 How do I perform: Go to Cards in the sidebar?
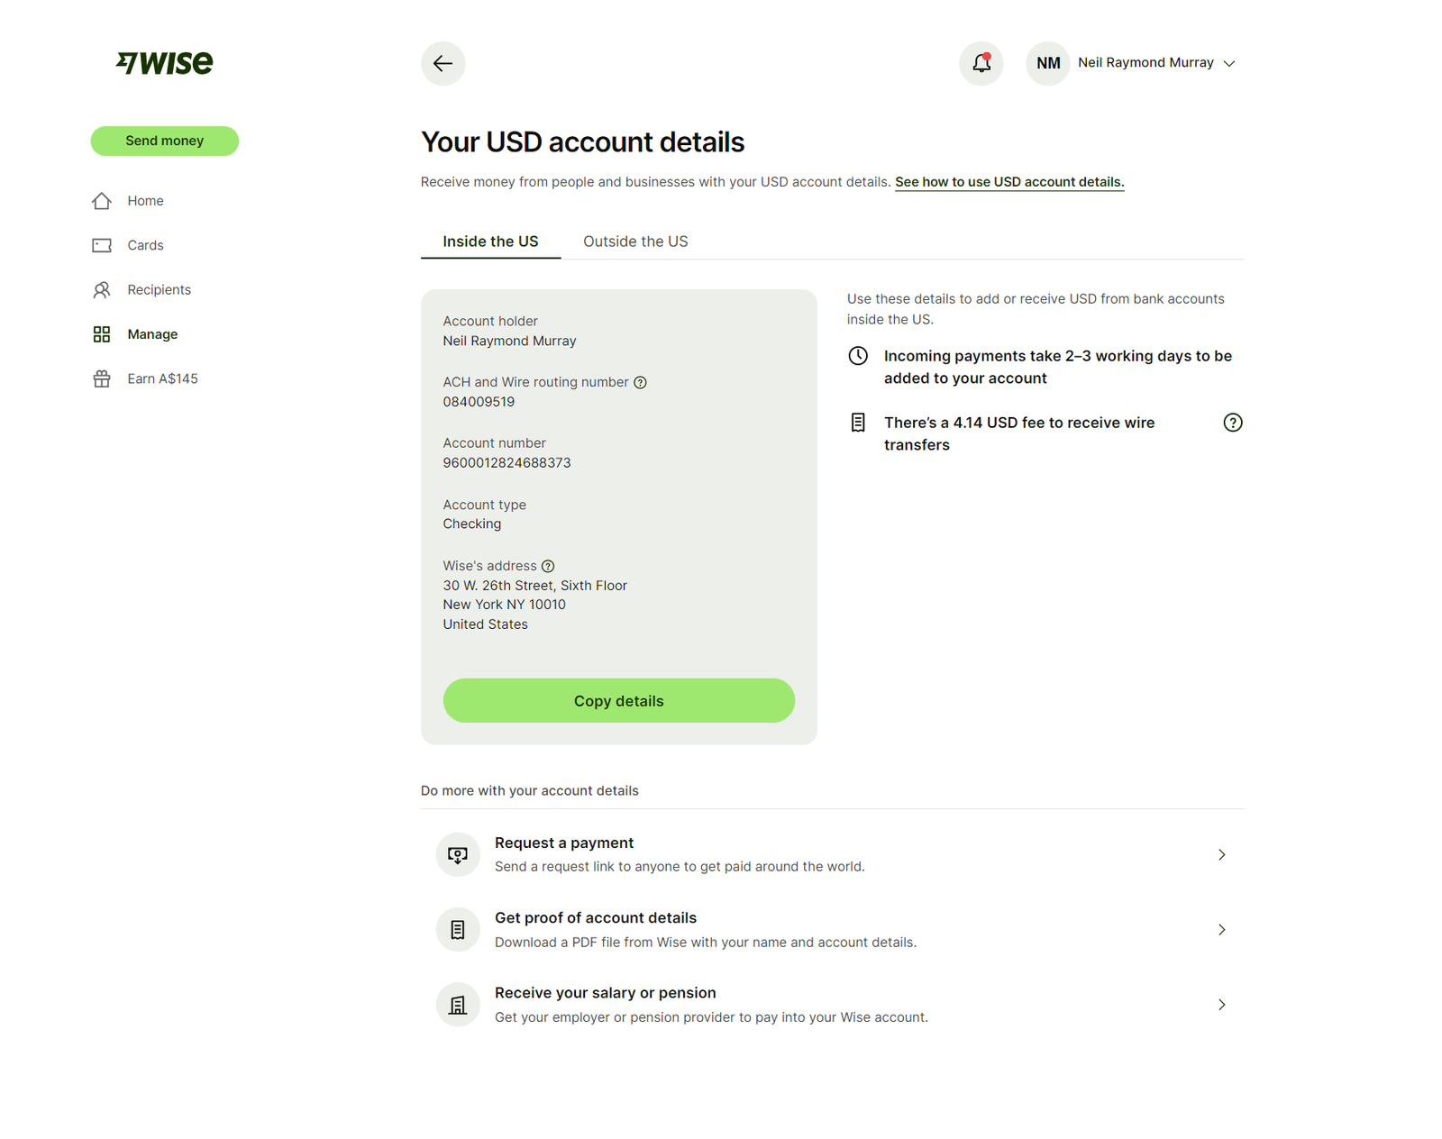145,245
